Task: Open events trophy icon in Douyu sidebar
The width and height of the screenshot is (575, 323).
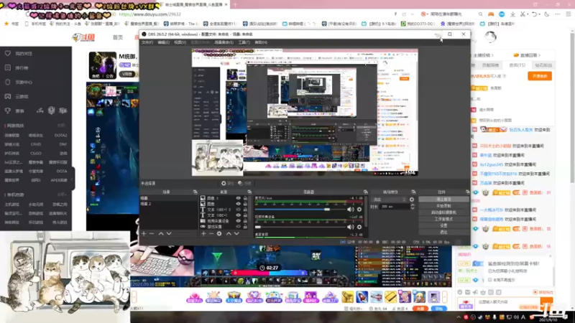Action: coord(8,111)
